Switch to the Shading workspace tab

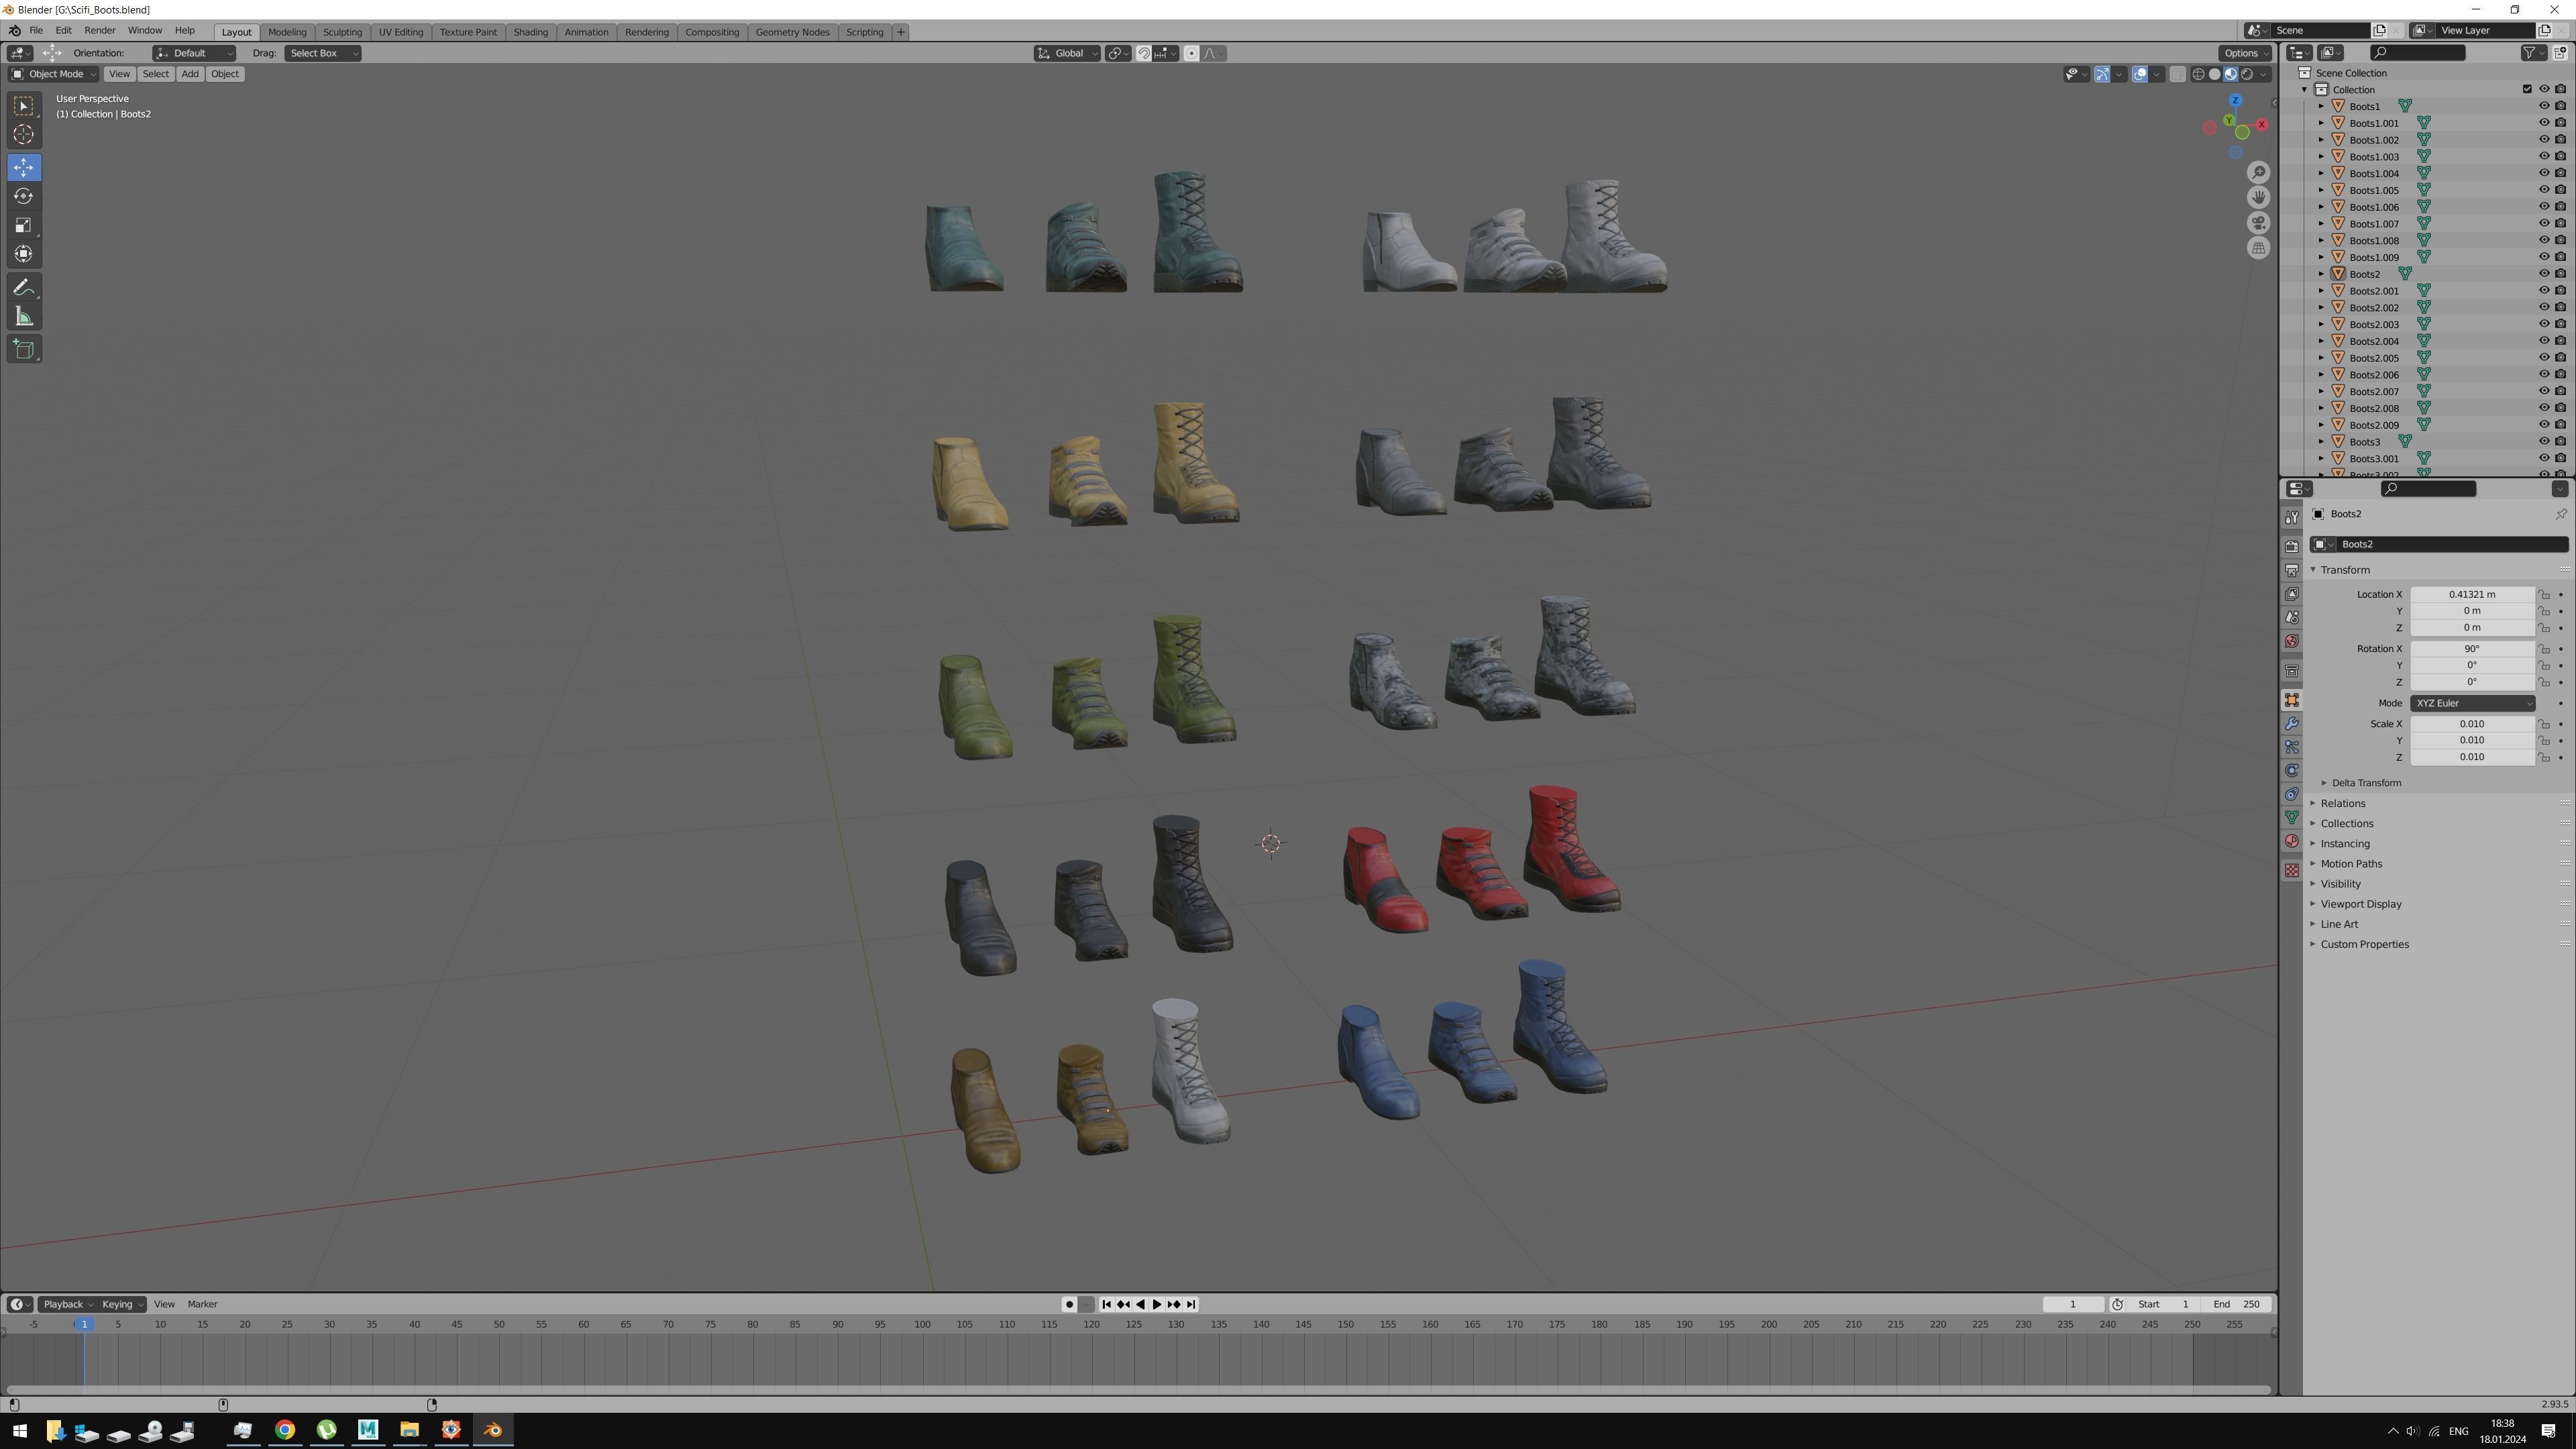(x=530, y=32)
